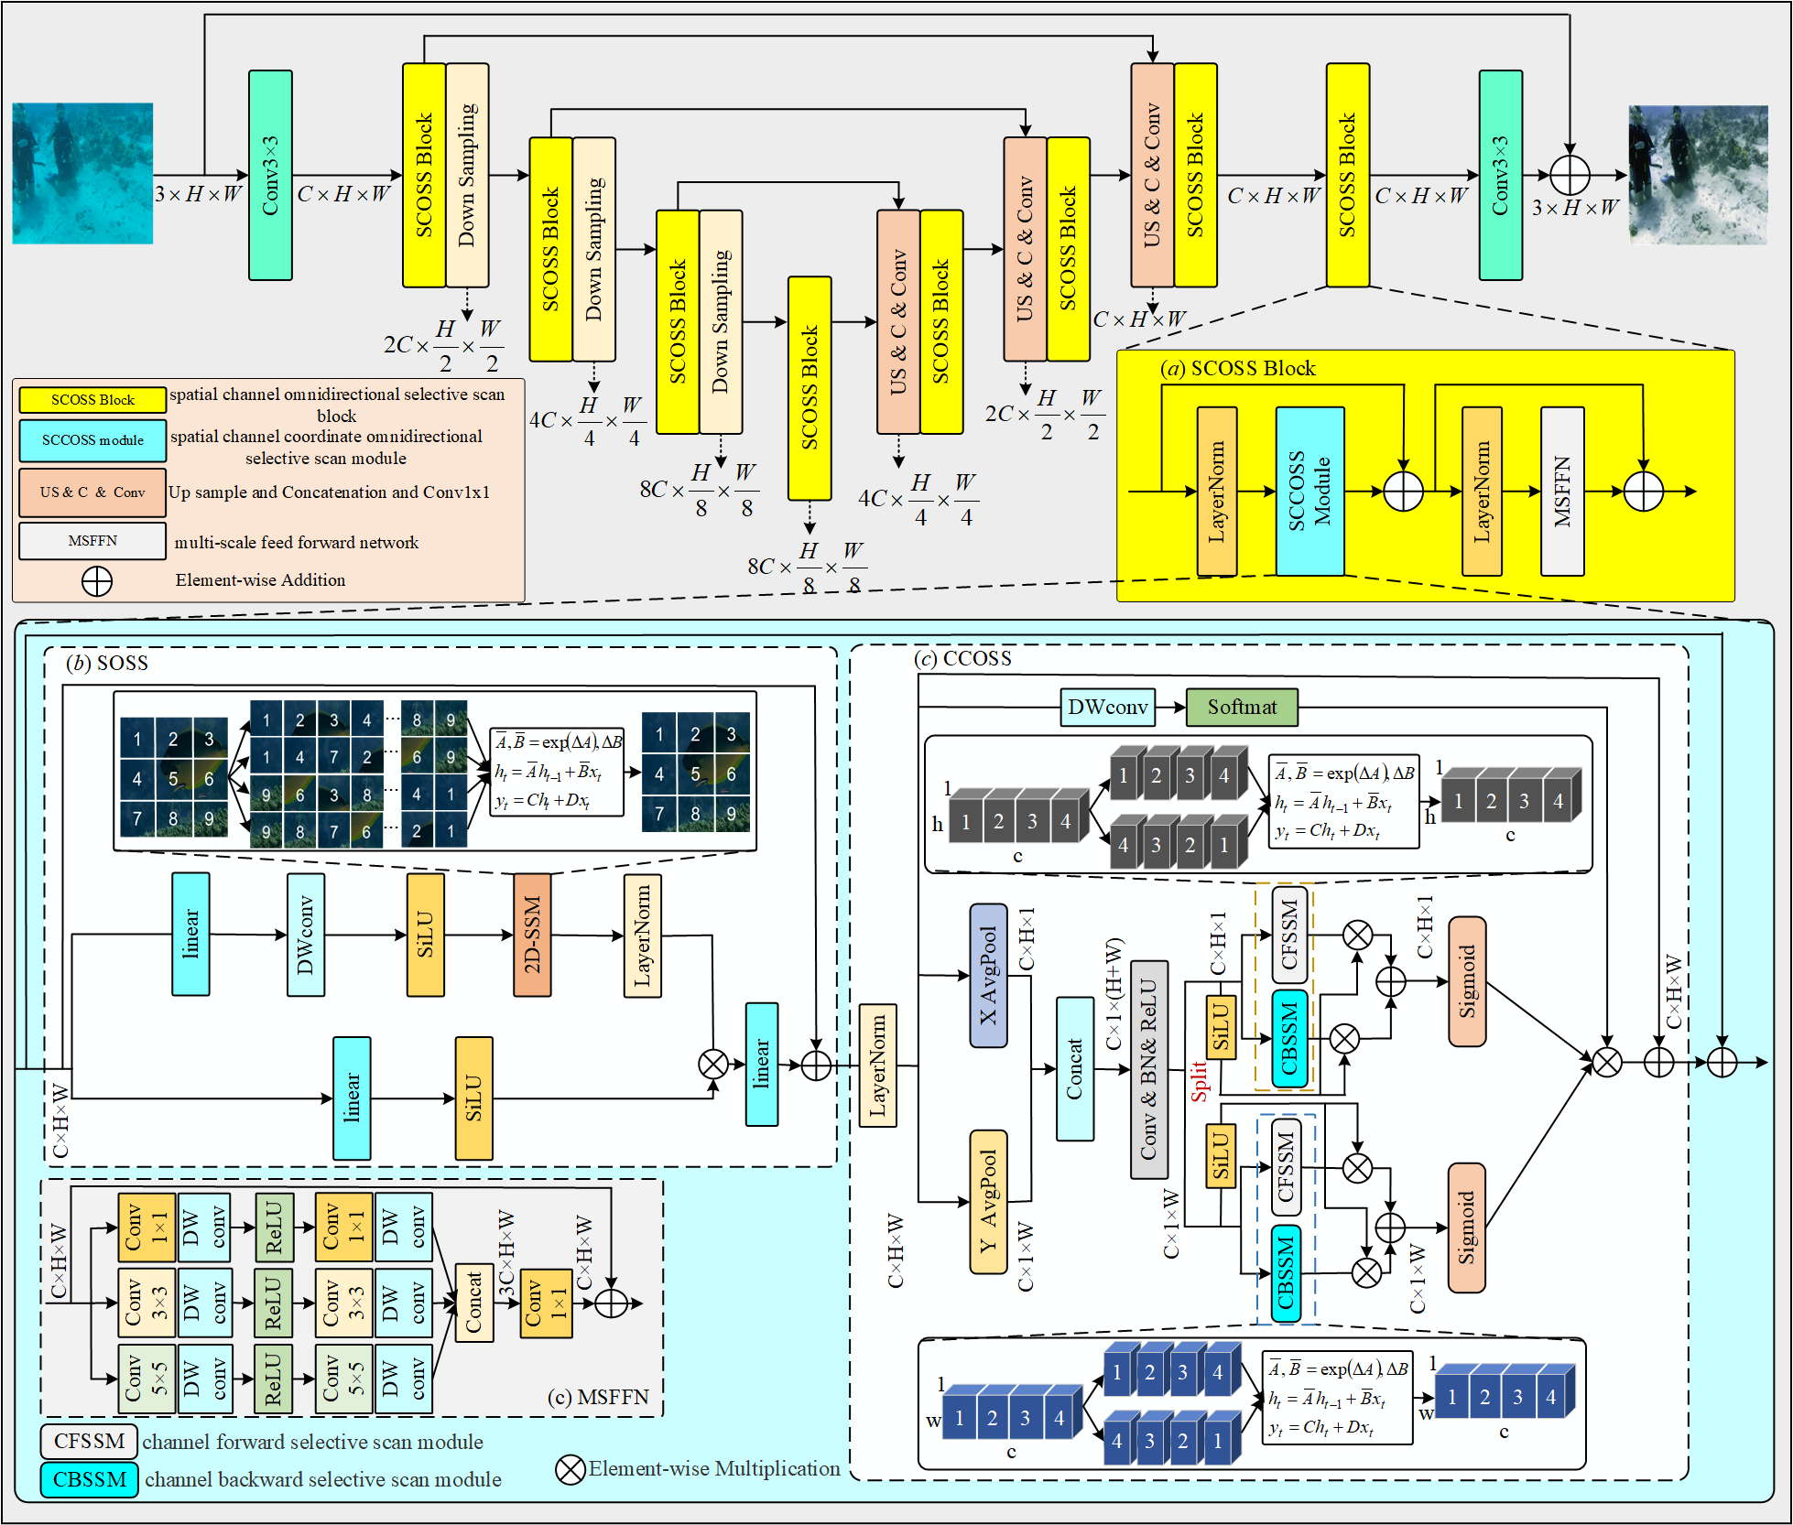
Task: Click the Conv & BN& ReLU block
Action: coord(1148,1071)
